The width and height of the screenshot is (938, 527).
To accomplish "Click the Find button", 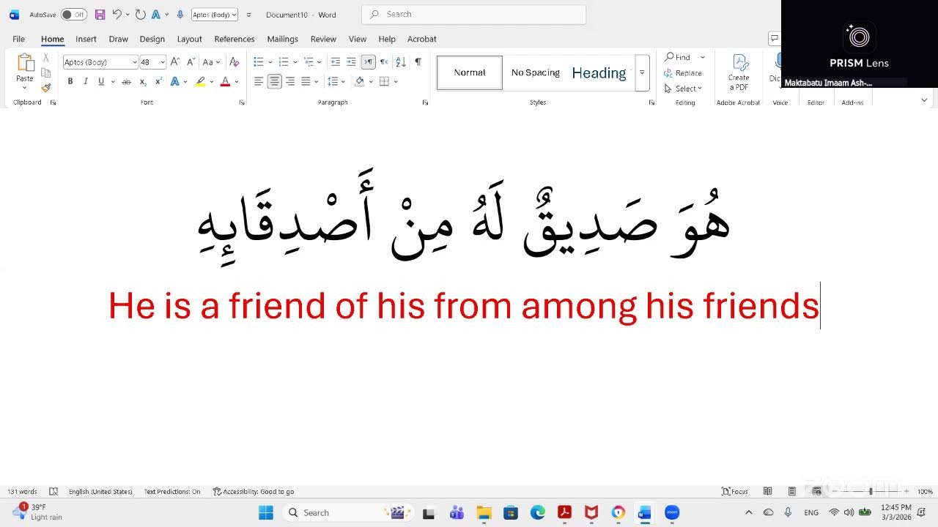I will pyautogui.click(x=678, y=57).
